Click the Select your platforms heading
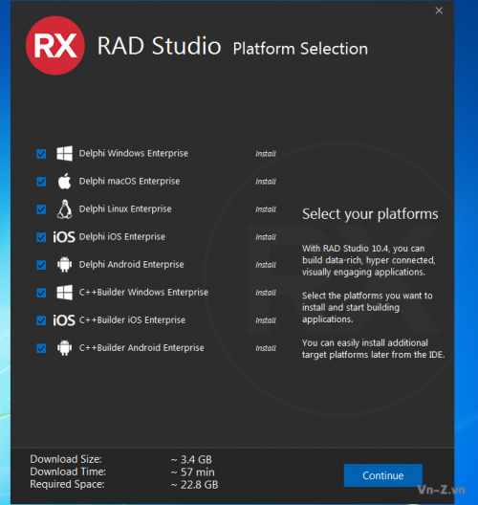Screen dimensions: 478x505 370,214
